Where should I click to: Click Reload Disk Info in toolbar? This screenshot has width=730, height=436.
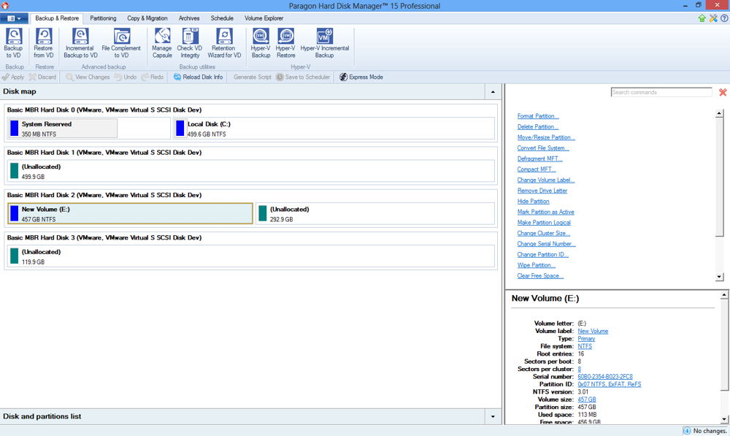click(198, 77)
